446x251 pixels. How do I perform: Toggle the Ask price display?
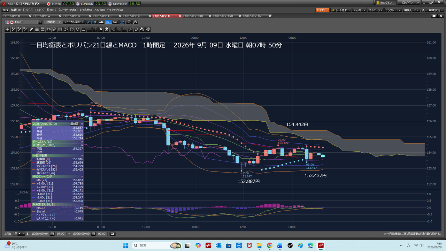click(x=115, y=22)
